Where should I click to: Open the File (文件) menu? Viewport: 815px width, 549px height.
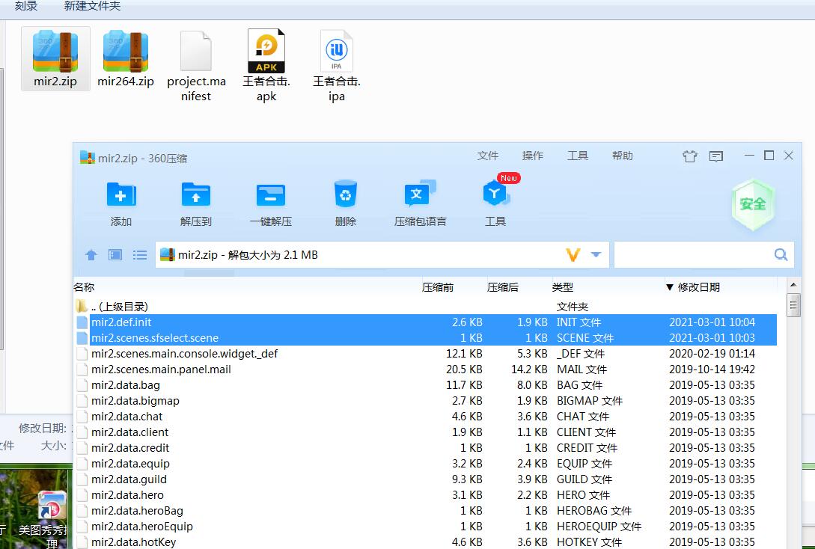click(x=488, y=156)
